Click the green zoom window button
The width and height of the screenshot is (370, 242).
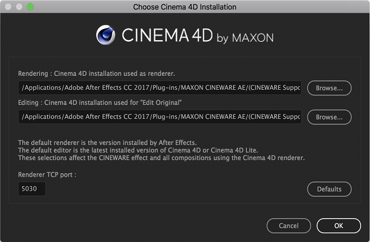[x=30, y=7]
